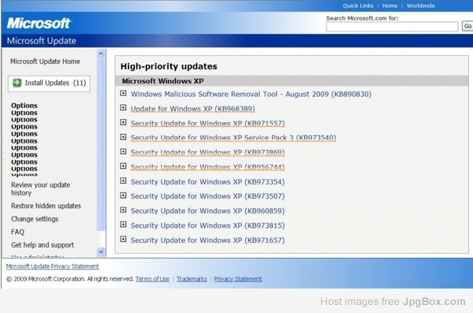Image resolution: width=473 pixels, height=313 pixels.
Task: Open Restore hidden updates
Action: coord(46,206)
